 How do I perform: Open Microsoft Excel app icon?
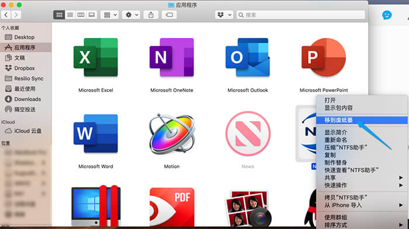pyautogui.click(x=96, y=57)
